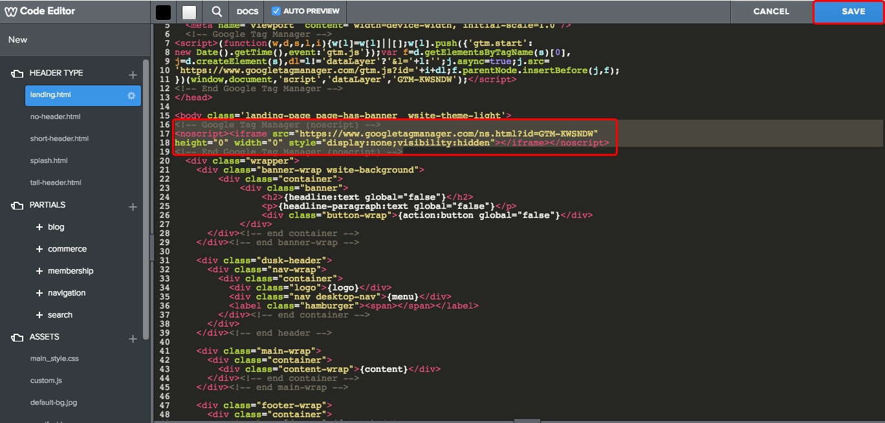Click the Header Type folder icon

tap(17, 74)
